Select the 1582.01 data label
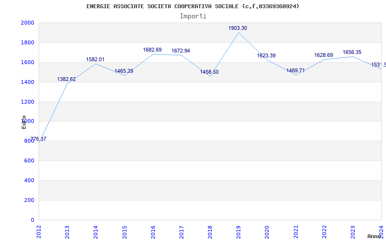The image size is (386, 241). [x=95, y=60]
